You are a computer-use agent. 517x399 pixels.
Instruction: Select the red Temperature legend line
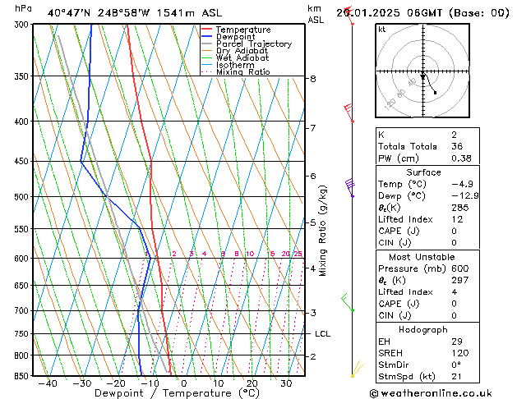pyautogui.click(x=207, y=30)
